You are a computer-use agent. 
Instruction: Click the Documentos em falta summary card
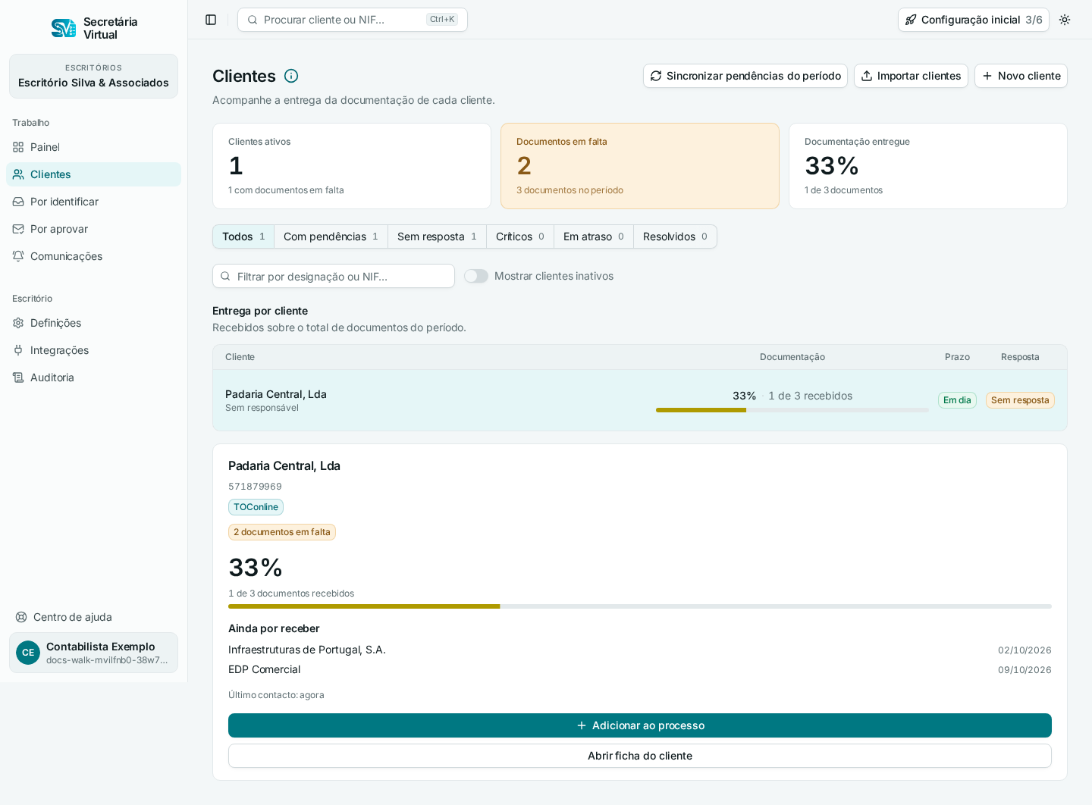click(x=640, y=166)
